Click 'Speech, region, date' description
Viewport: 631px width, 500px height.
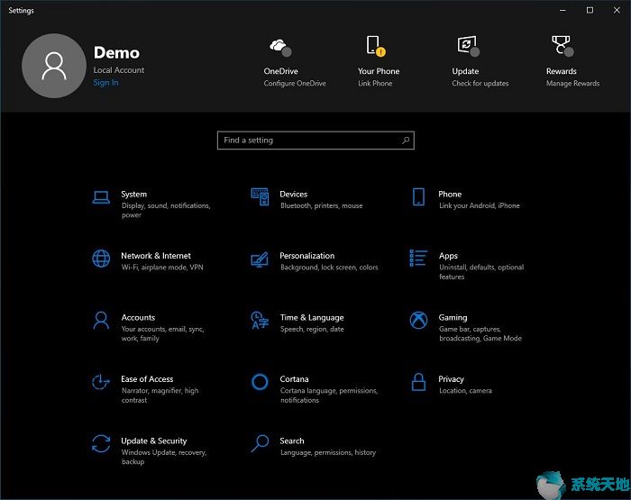pyautogui.click(x=312, y=329)
